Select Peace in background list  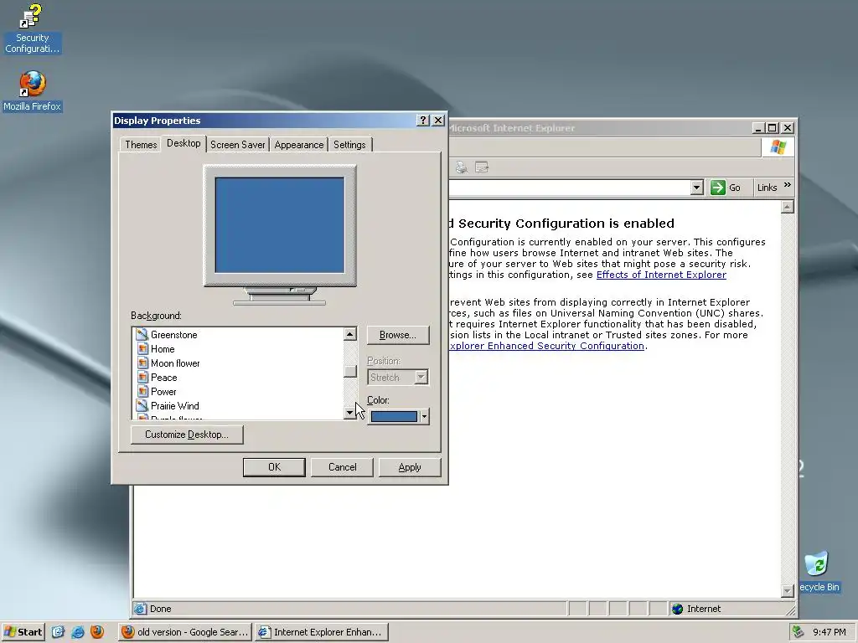coord(163,377)
